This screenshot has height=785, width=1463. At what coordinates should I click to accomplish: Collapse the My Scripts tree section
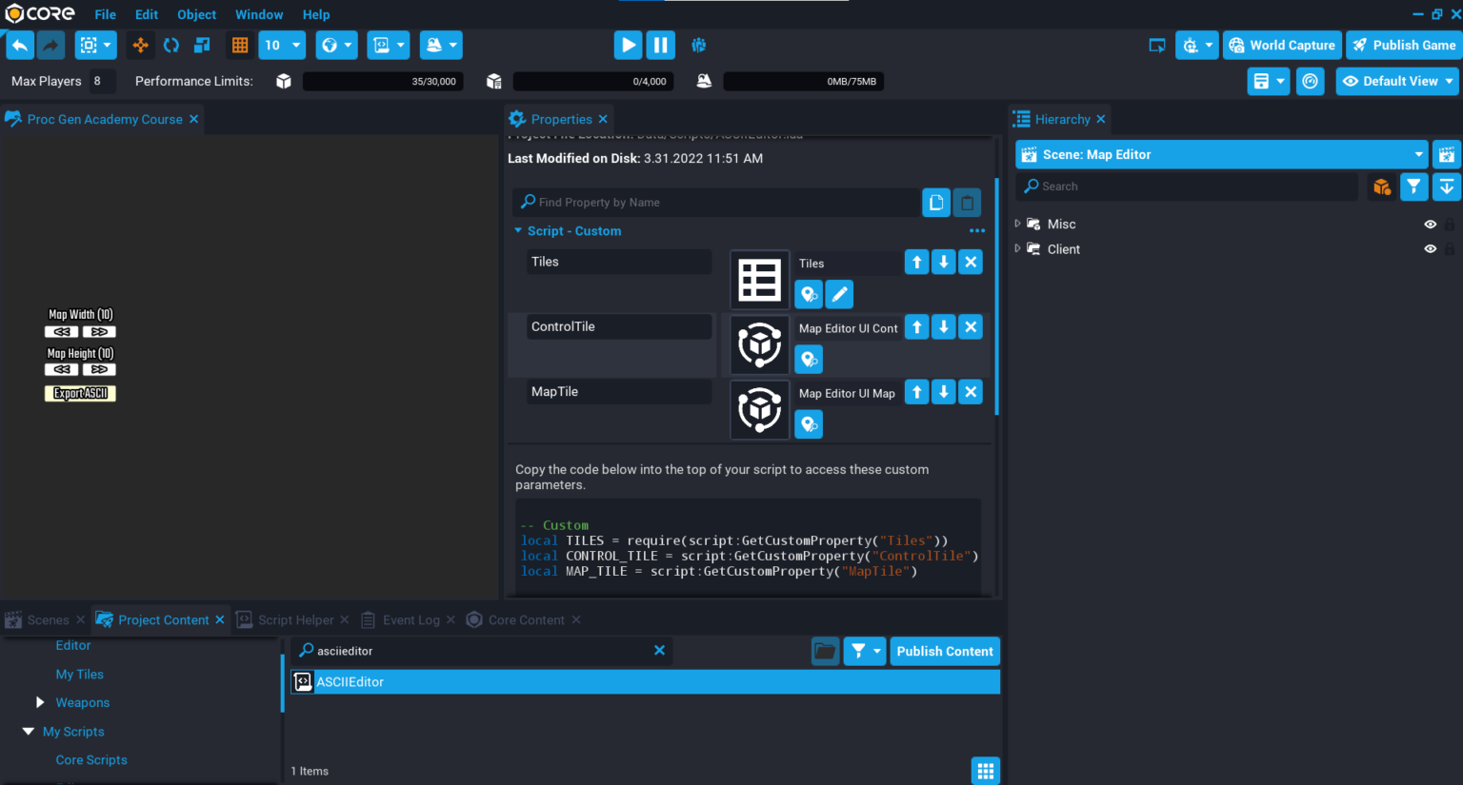click(28, 731)
